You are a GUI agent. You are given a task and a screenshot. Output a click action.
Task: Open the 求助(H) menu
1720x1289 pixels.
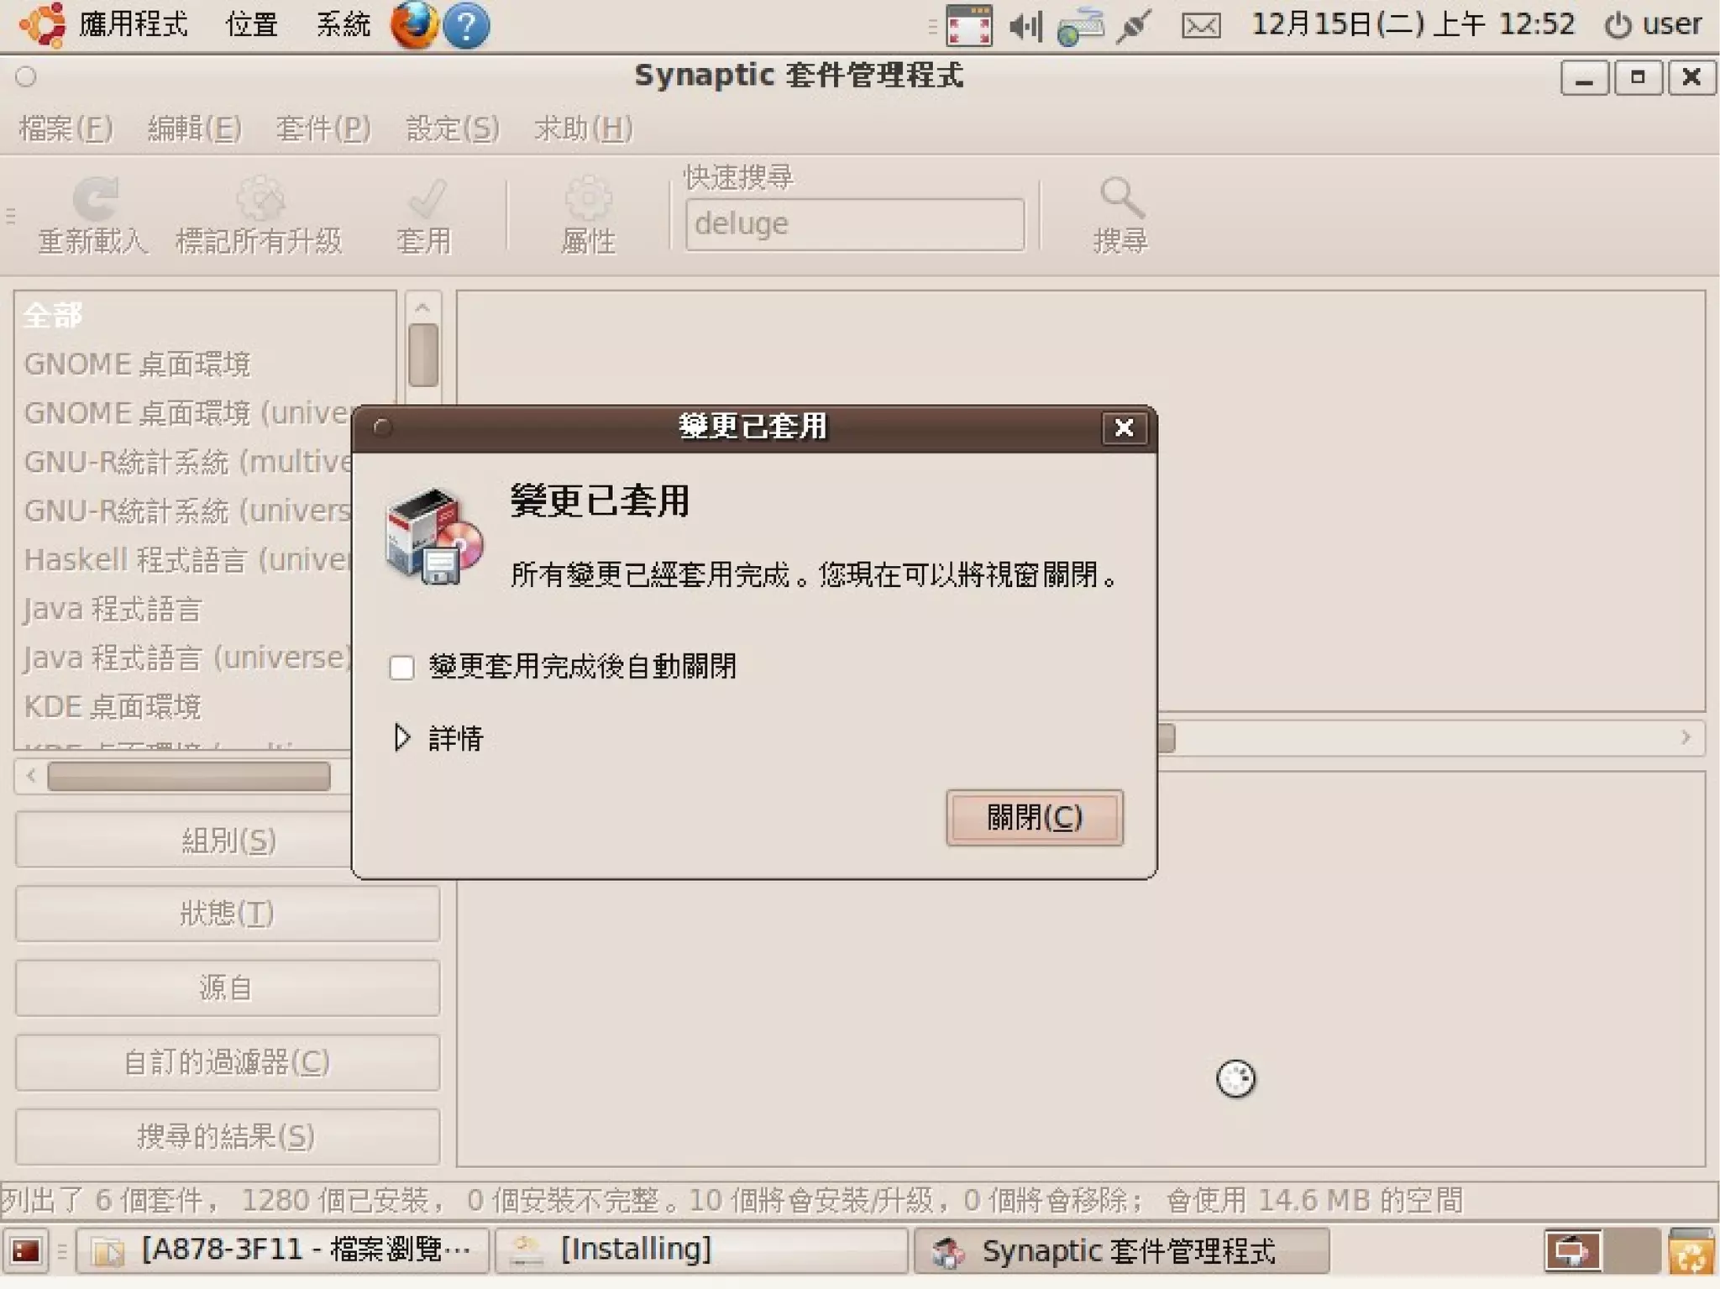(x=584, y=128)
